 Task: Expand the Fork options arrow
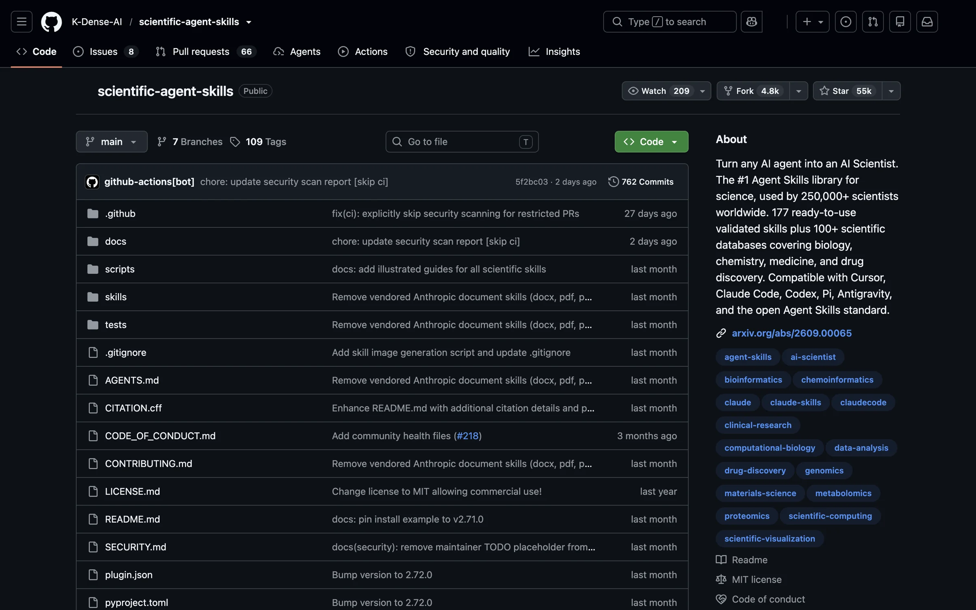coord(798,91)
